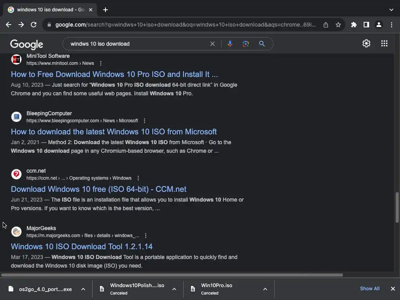This screenshot has height=300, width=400.
Task: Reload the current page
Action: tap(34, 25)
